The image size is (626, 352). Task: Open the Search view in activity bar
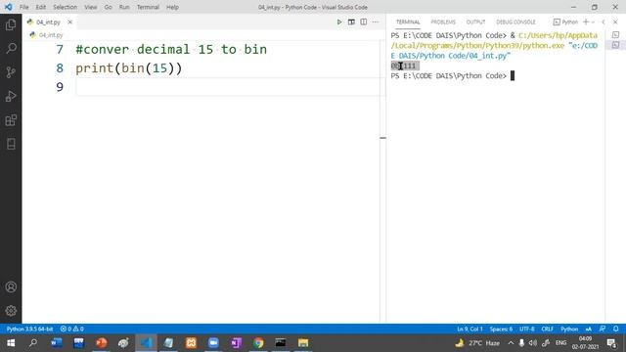point(11,48)
